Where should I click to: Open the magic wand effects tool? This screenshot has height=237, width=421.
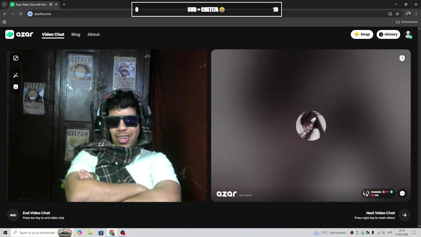(x=16, y=75)
